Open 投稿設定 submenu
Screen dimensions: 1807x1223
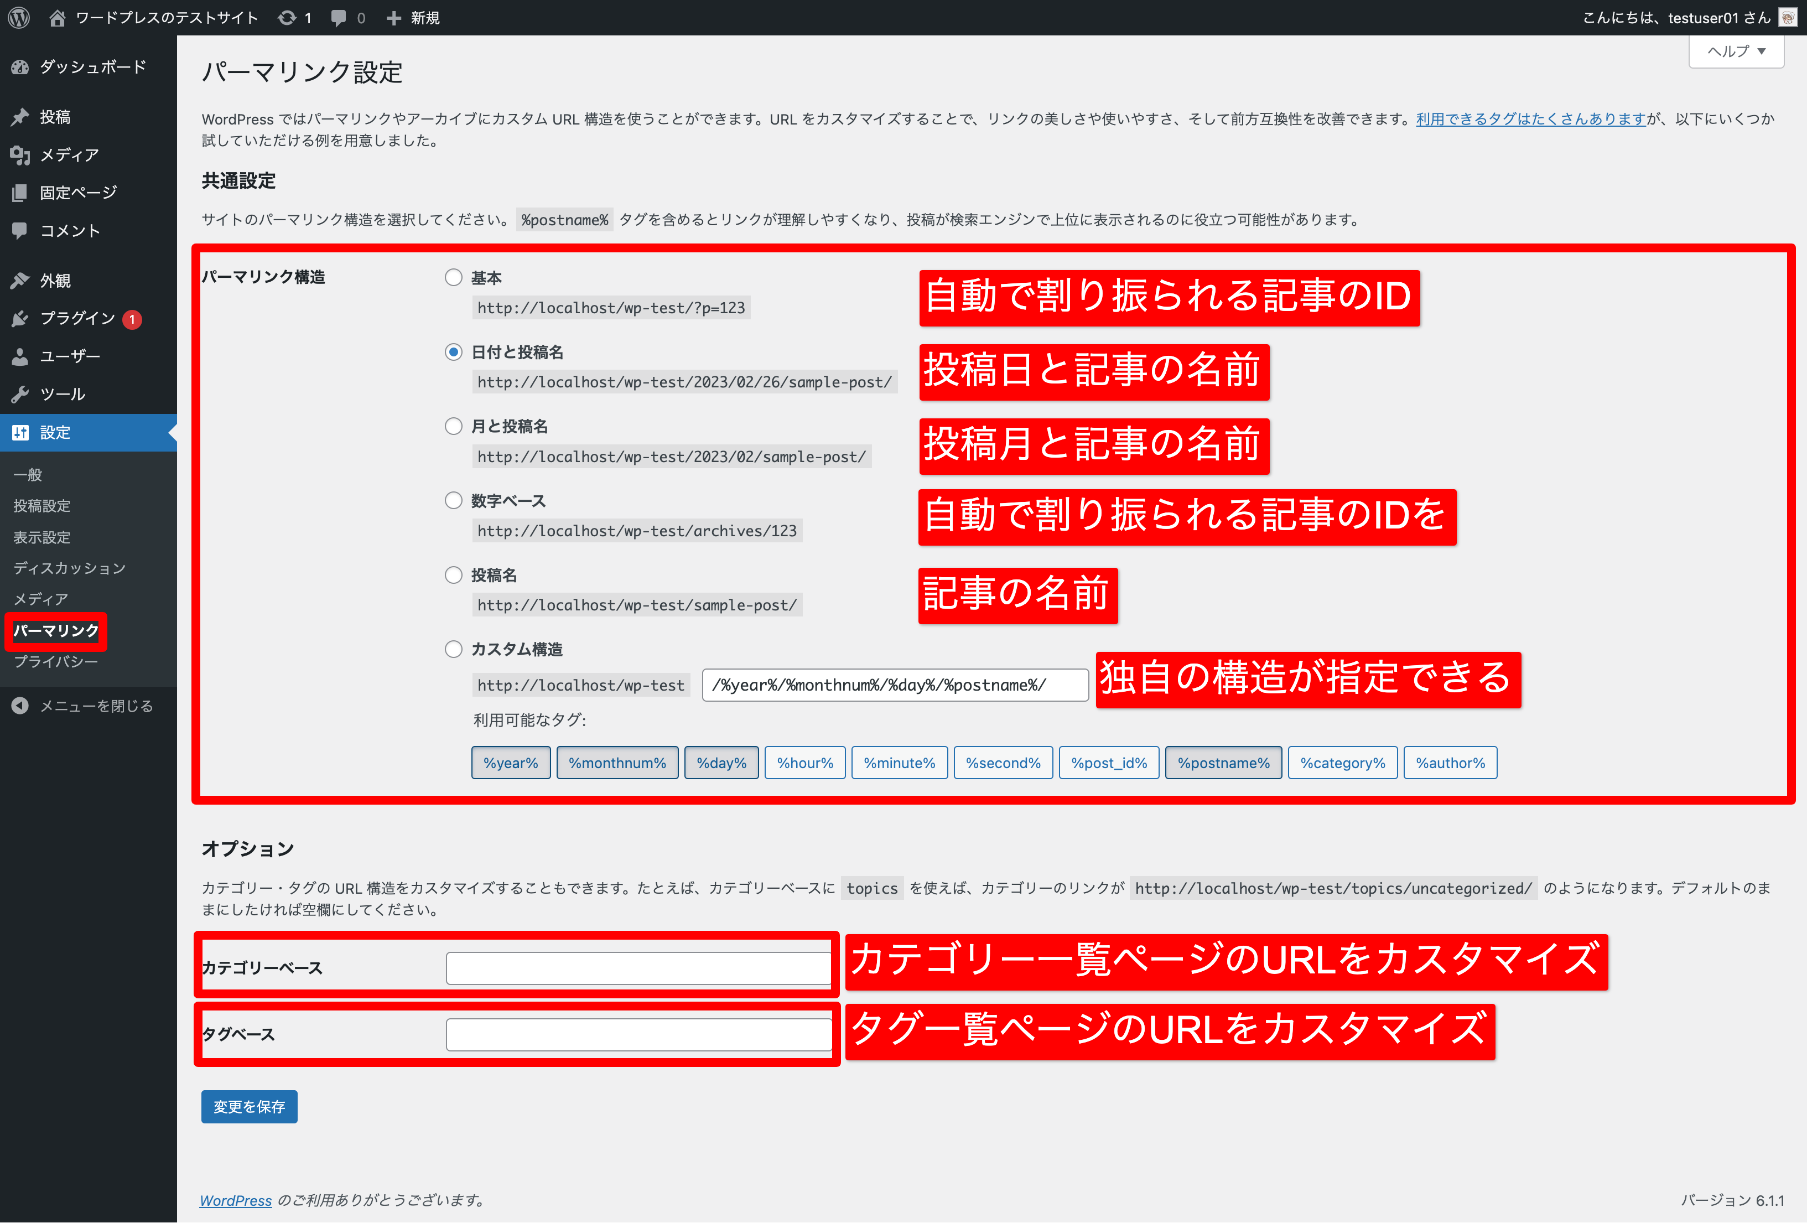tap(42, 506)
